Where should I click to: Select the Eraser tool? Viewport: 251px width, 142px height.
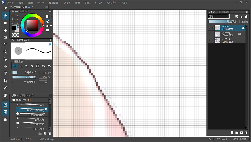[x=5, y=16]
